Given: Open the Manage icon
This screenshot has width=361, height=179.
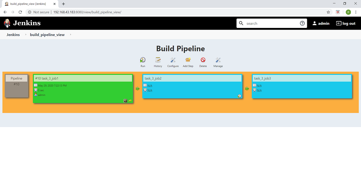Looking at the screenshot, I should [x=218, y=60].
